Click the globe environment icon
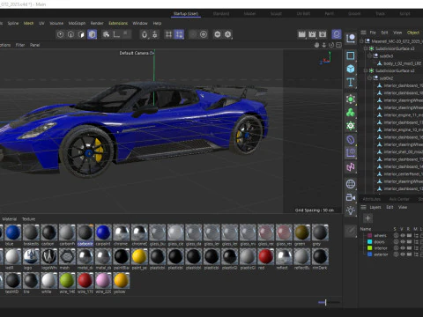 tap(351, 184)
